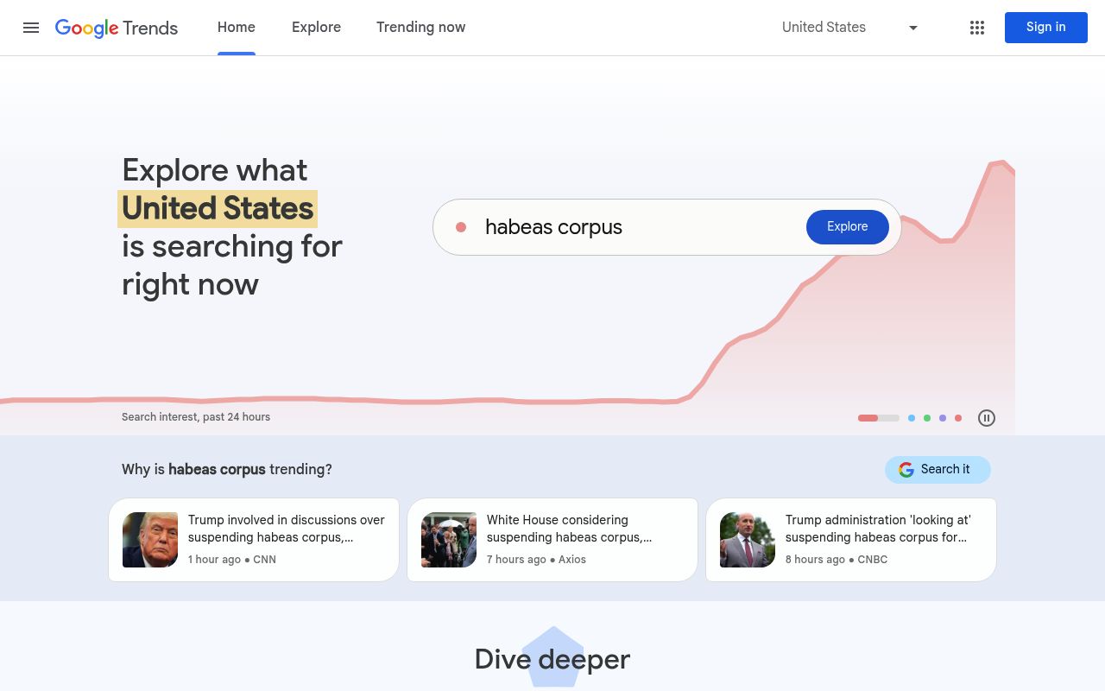The image size is (1105, 691).
Task: Click the '8 hours ago • CNBC' text
Action: pyautogui.click(x=837, y=560)
